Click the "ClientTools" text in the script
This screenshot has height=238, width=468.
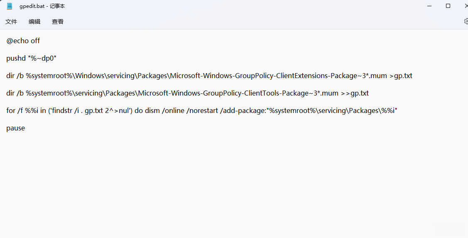point(263,93)
